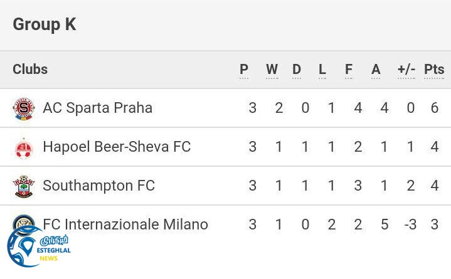This screenshot has width=451, height=279.
Task: Click Sparta Praha's points value 6
Action: pyautogui.click(x=434, y=108)
